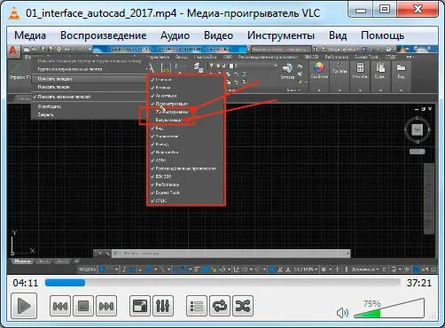Open the 1:1/100% scale dropdown in the video status bar

coord(306,269)
